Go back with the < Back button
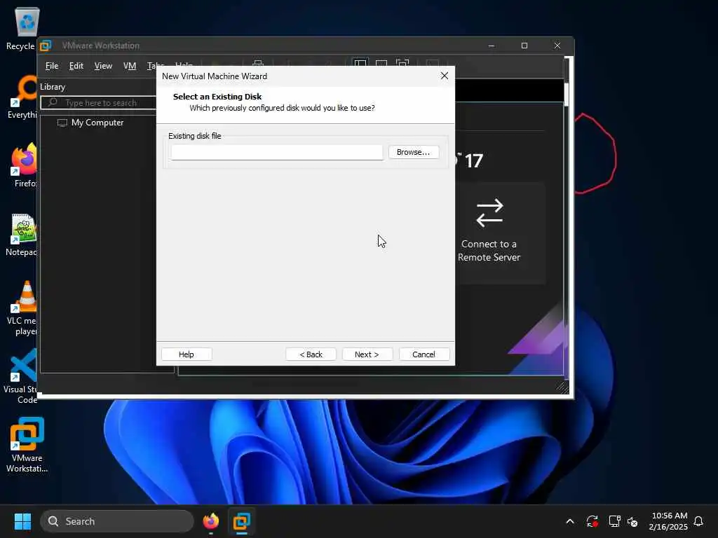The image size is (718, 538). pos(311,354)
